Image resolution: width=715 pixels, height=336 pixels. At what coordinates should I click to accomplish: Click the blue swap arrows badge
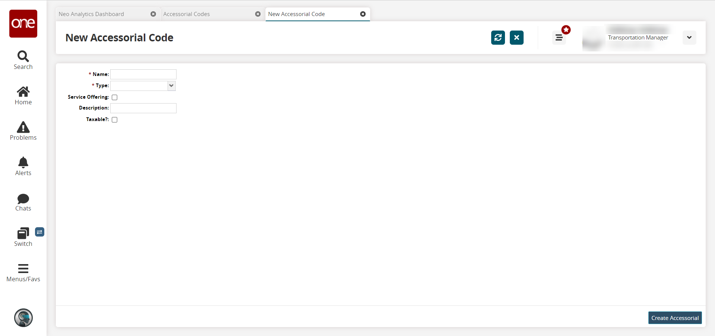[40, 232]
